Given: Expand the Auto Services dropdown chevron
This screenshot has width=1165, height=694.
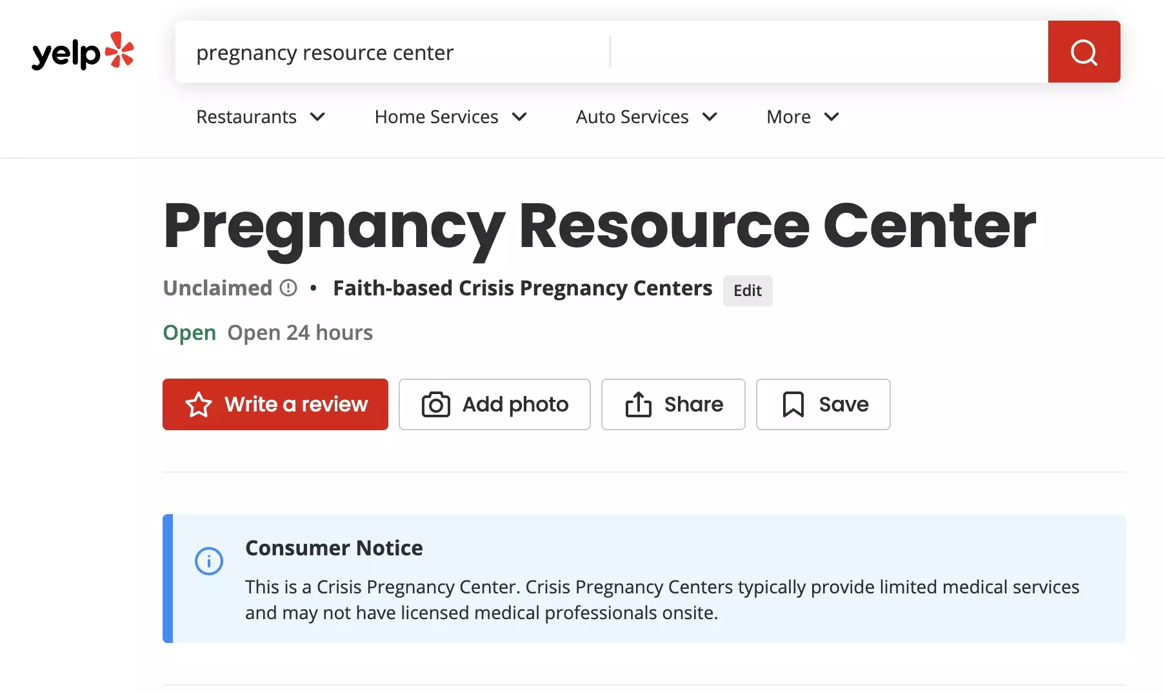Looking at the screenshot, I should tap(710, 117).
